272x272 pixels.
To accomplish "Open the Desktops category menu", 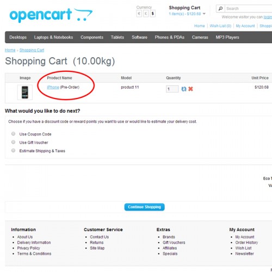I will [18, 37].
